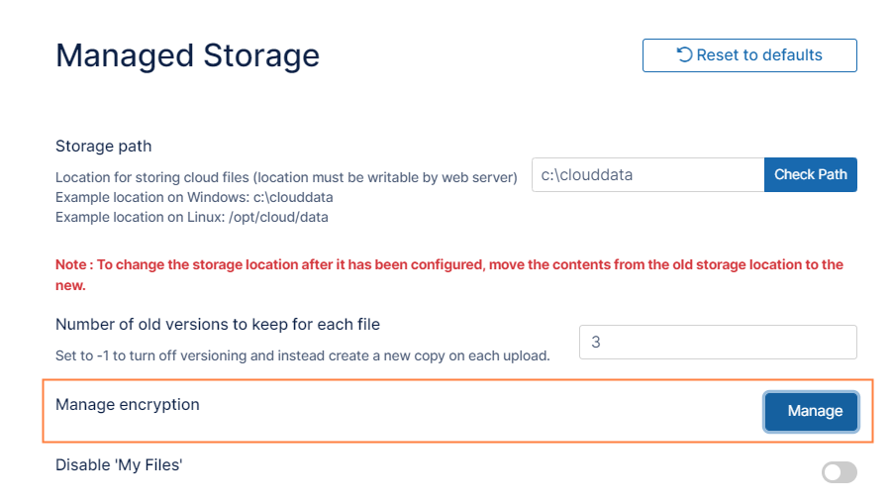Toggle the Disable 'My Files' switch

click(839, 472)
